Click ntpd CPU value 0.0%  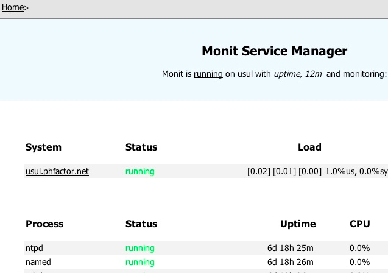pos(360,248)
